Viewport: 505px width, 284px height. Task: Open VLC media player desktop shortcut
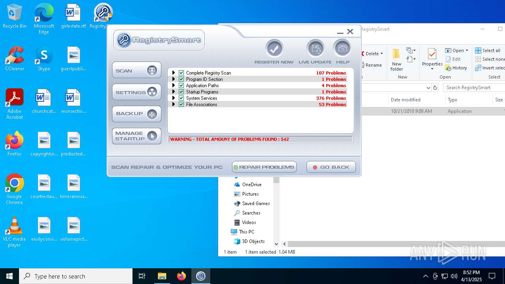(15, 232)
